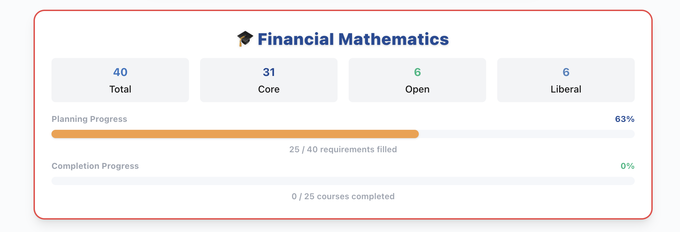Click the 6 above Liberal
The image size is (680, 232).
[566, 72]
